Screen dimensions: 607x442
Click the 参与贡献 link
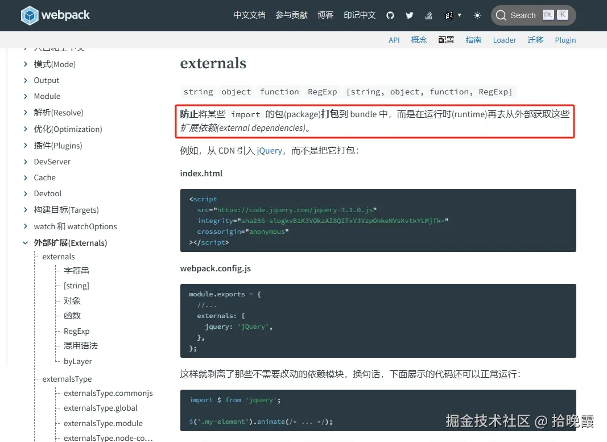pos(291,15)
